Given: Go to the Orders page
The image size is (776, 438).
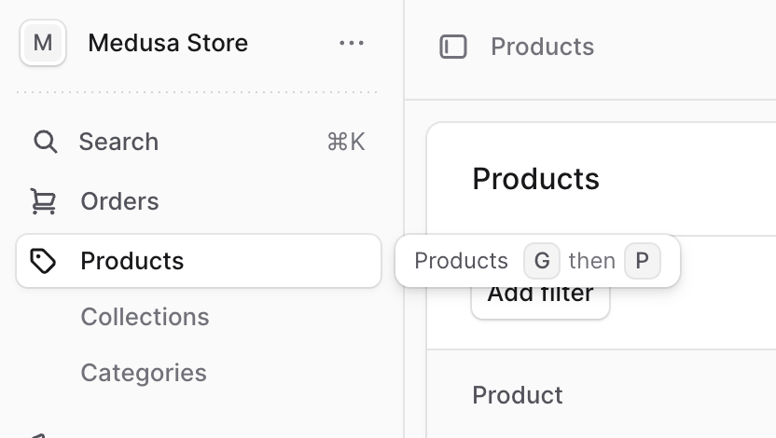Looking at the screenshot, I should [x=119, y=201].
